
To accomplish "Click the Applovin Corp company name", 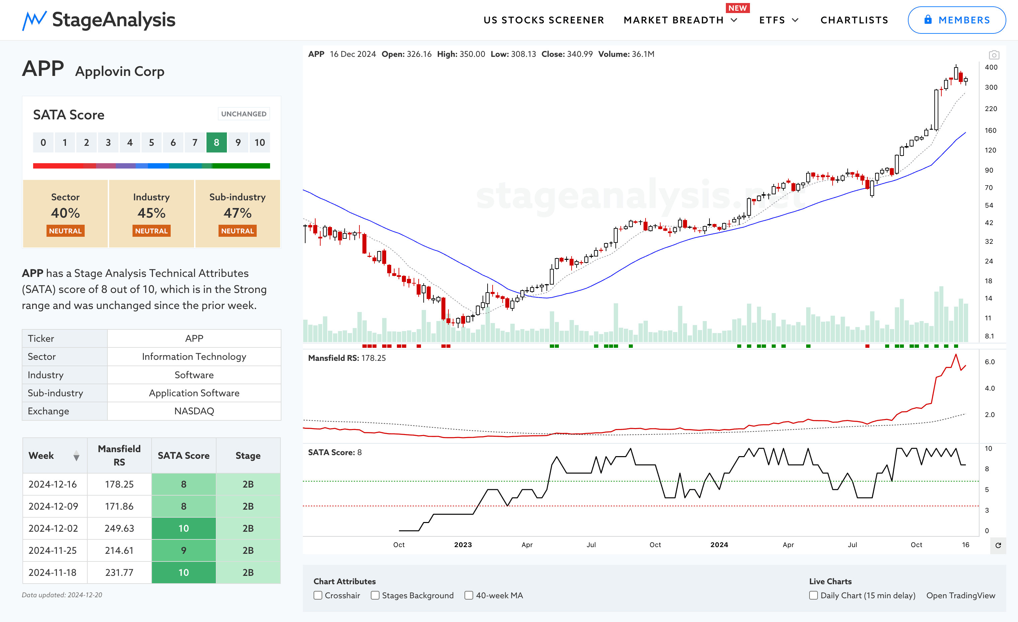I will (120, 72).
